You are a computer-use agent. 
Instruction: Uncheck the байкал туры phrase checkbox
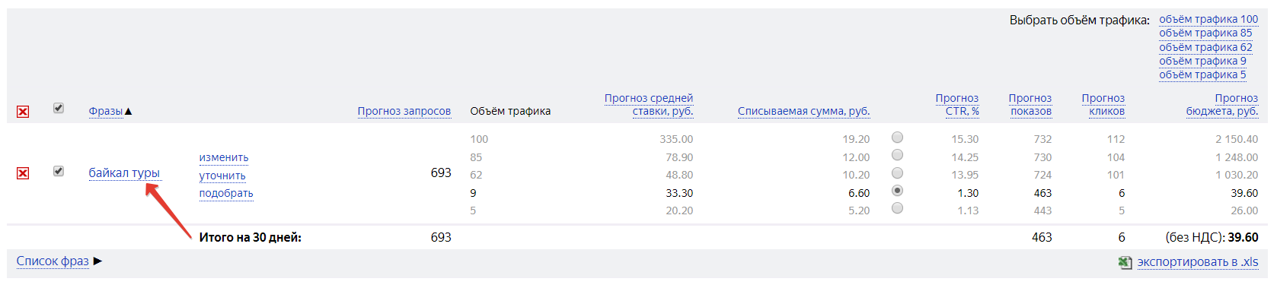point(59,171)
